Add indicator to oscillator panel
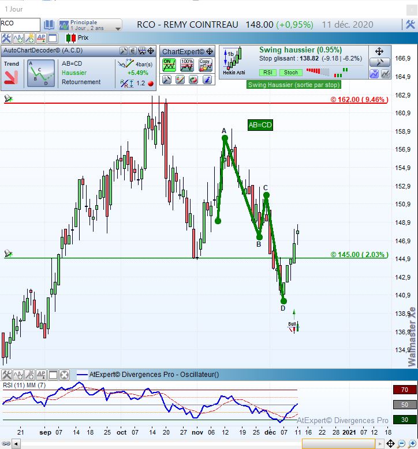This screenshot has height=449, width=418. point(18,375)
